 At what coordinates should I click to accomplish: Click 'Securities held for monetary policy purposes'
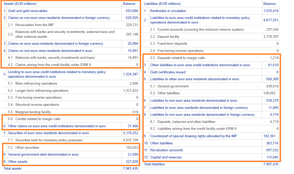pos(49,140)
